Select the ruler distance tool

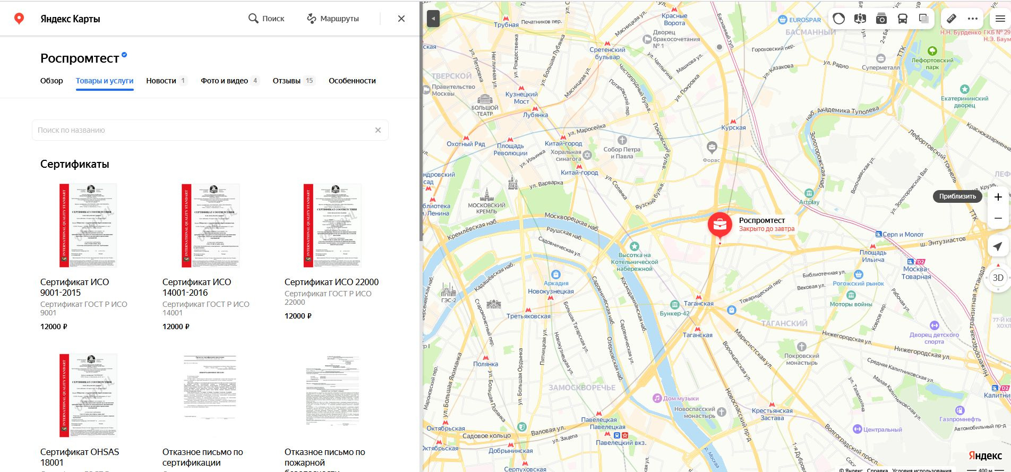pyautogui.click(x=952, y=19)
